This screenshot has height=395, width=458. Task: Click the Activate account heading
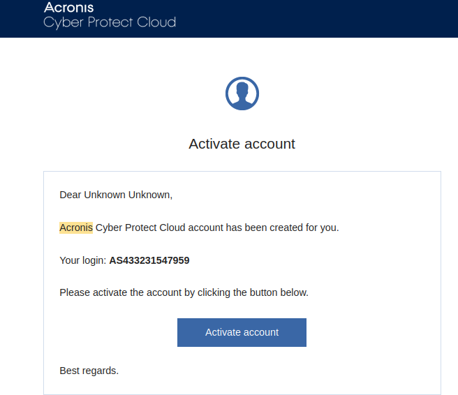[242, 144]
